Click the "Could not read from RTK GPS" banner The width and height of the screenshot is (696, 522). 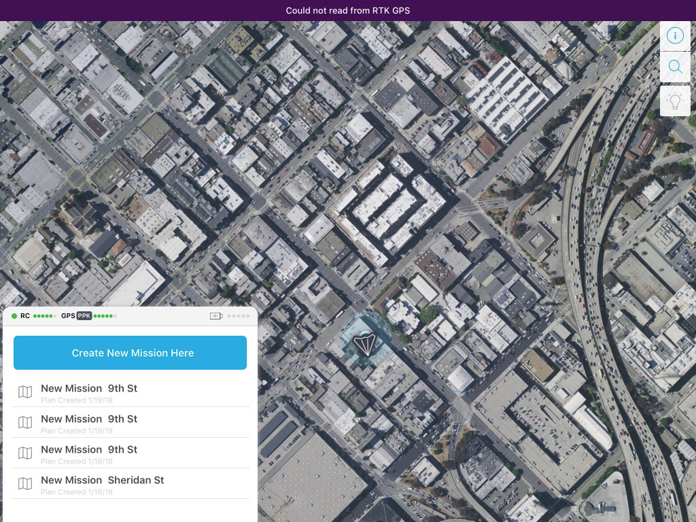coord(348,11)
